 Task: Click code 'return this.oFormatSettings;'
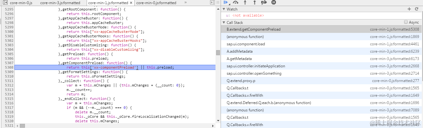pos(96,76)
